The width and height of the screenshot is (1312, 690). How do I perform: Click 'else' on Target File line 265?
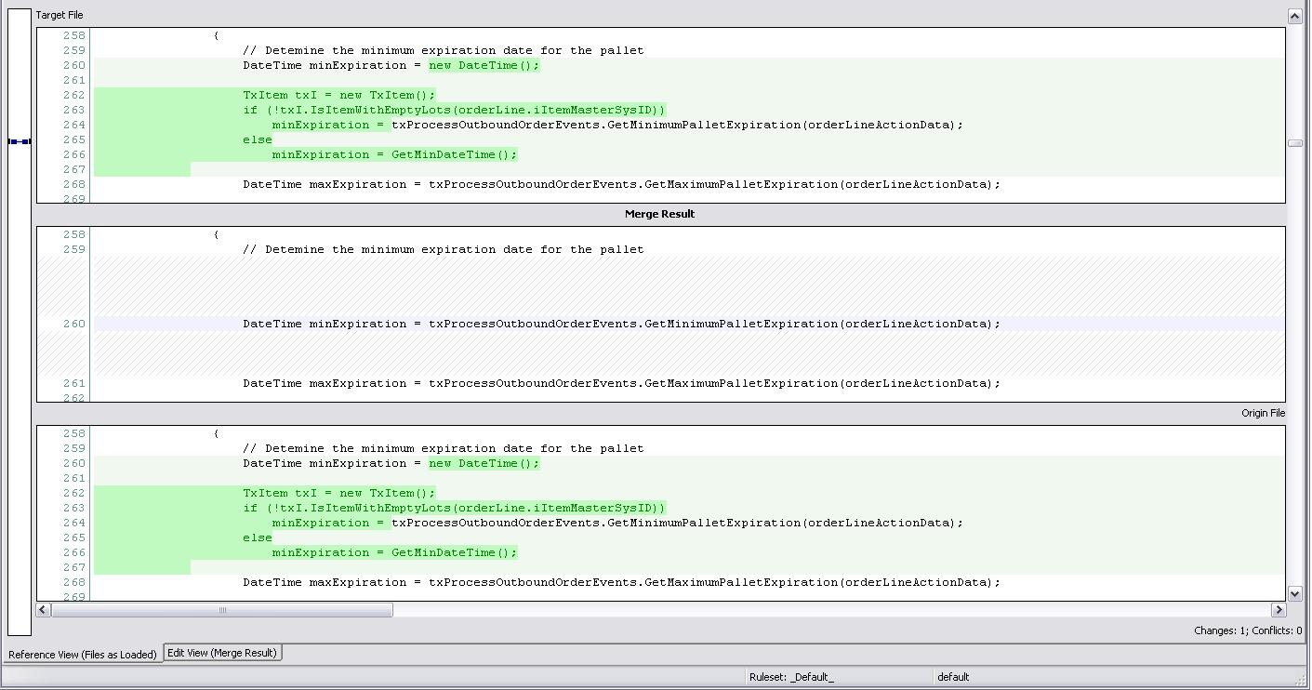click(x=258, y=139)
